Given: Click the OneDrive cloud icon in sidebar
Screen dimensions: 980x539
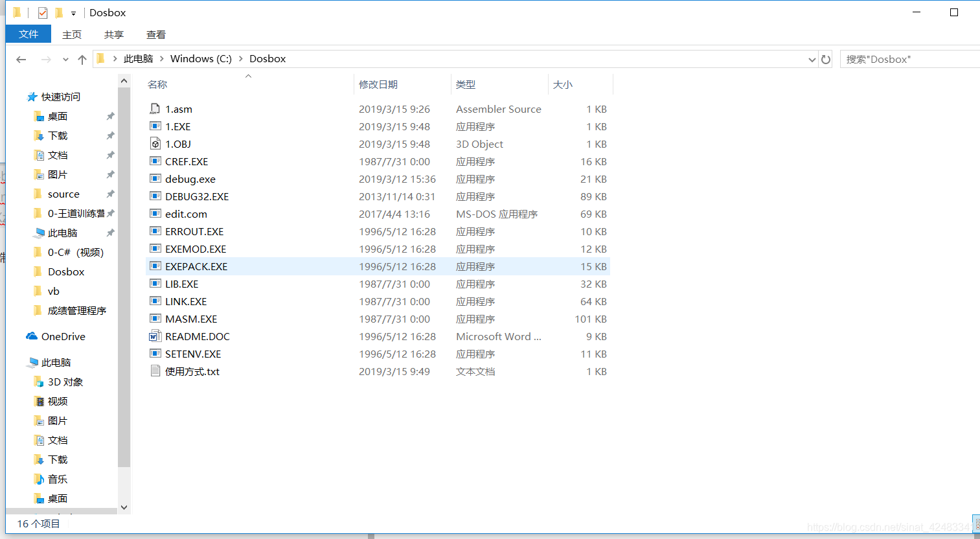Looking at the screenshot, I should (32, 336).
